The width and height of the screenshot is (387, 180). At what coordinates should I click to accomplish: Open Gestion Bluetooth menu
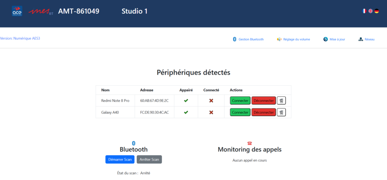(248, 39)
